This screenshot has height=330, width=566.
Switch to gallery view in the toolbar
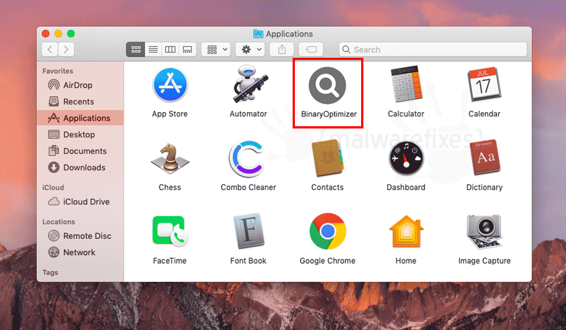(x=187, y=49)
